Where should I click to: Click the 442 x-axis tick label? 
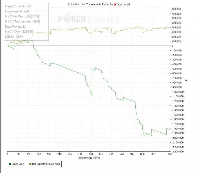101,154
